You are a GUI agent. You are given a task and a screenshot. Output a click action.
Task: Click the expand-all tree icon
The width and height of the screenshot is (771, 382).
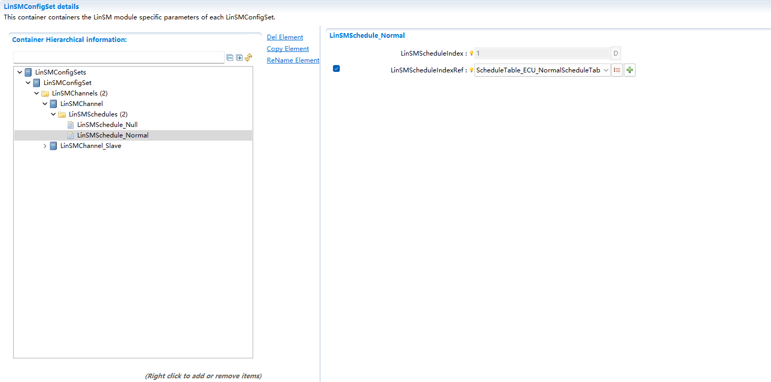click(238, 57)
